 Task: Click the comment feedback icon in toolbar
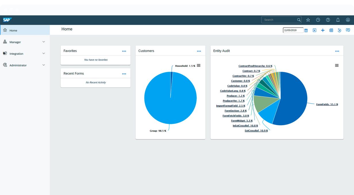tap(348, 30)
